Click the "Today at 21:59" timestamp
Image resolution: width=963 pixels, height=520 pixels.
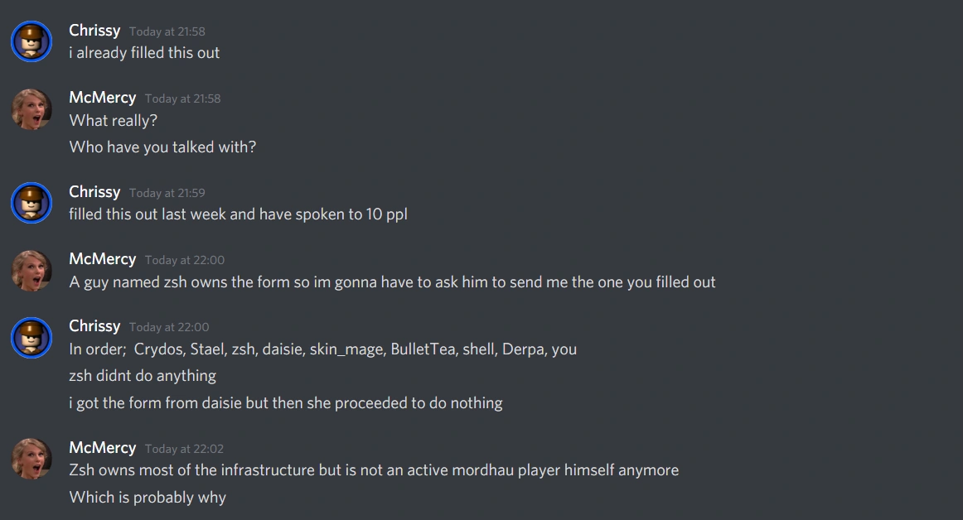tap(167, 193)
